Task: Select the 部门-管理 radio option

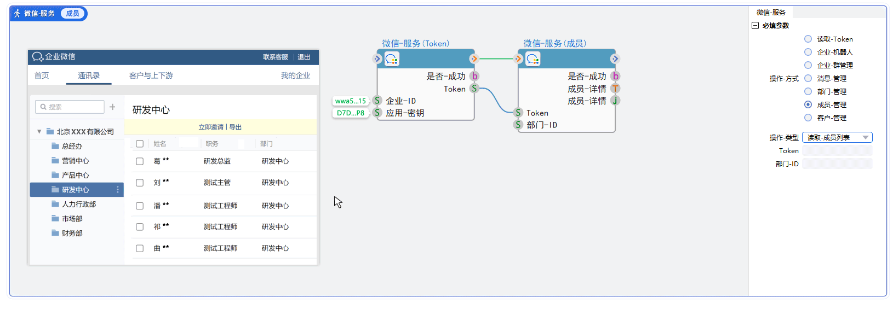Action: [808, 91]
